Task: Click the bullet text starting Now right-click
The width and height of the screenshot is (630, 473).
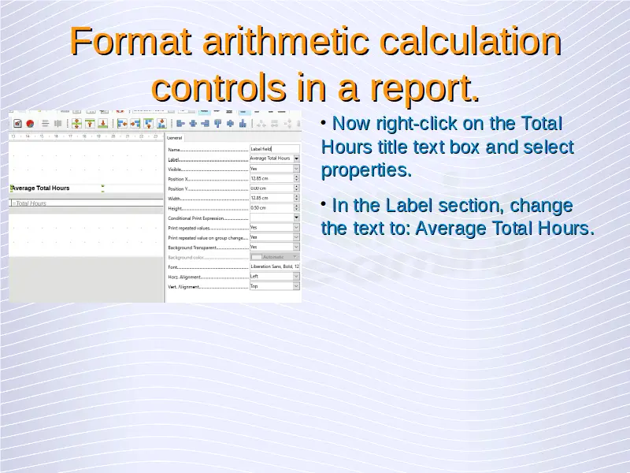Action: pyautogui.click(x=447, y=147)
